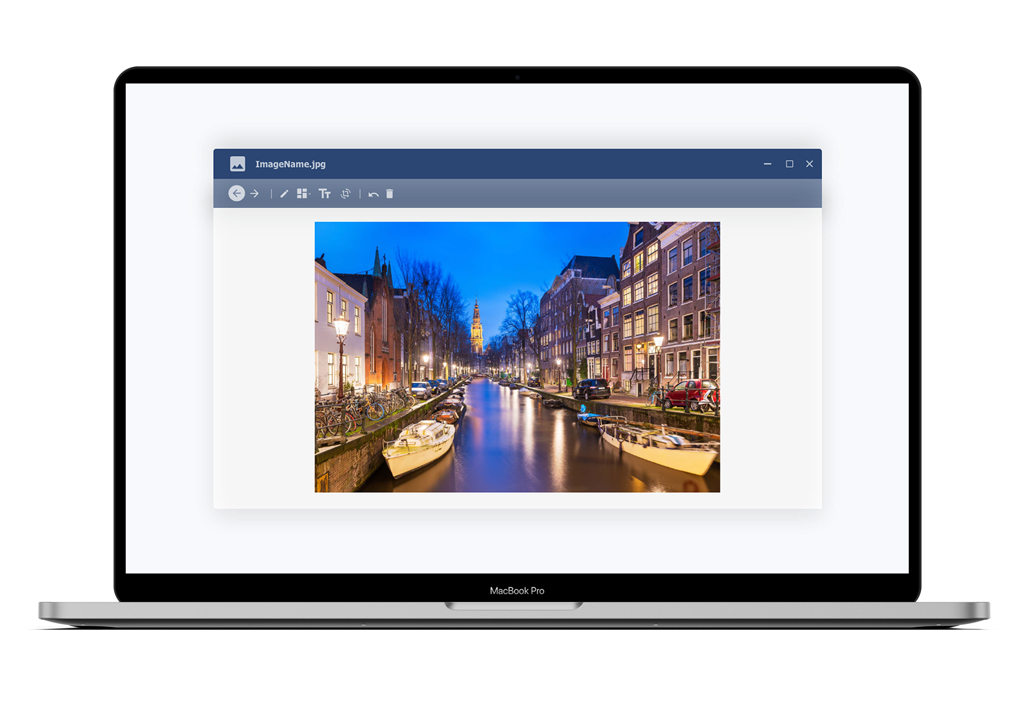Minimize the image viewer window
This screenshot has width=1027, height=711.
(768, 164)
